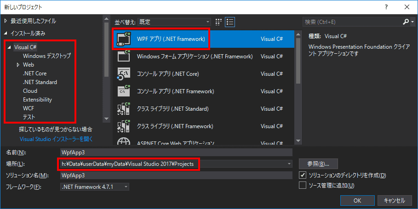
Task: Click the コンソール アプリ (.NET Framework) icon
Action: pos(124,91)
